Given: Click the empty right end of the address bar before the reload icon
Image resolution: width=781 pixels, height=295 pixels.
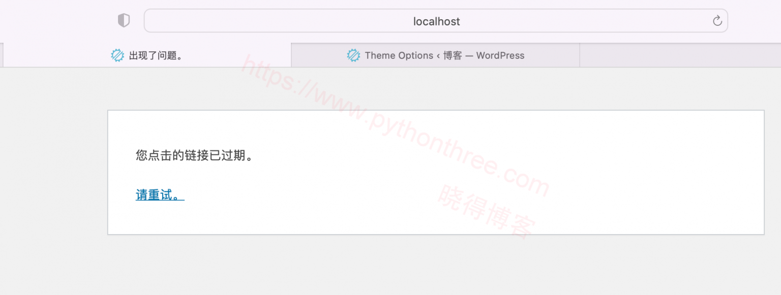Looking at the screenshot, I should click(661, 21).
